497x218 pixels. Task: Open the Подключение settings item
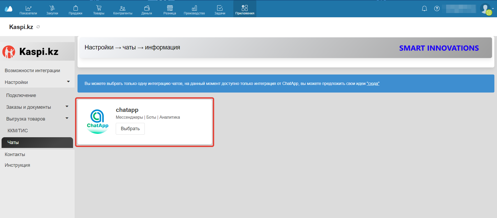(21, 95)
